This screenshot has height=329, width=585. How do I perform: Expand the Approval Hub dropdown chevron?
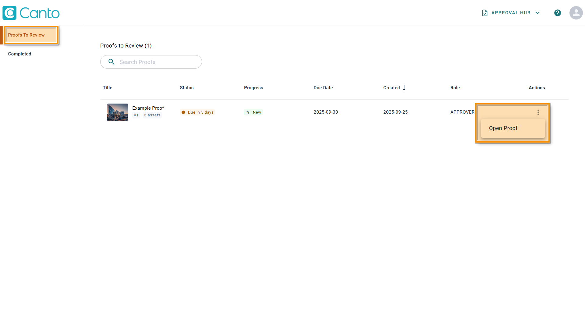pyautogui.click(x=537, y=13)
